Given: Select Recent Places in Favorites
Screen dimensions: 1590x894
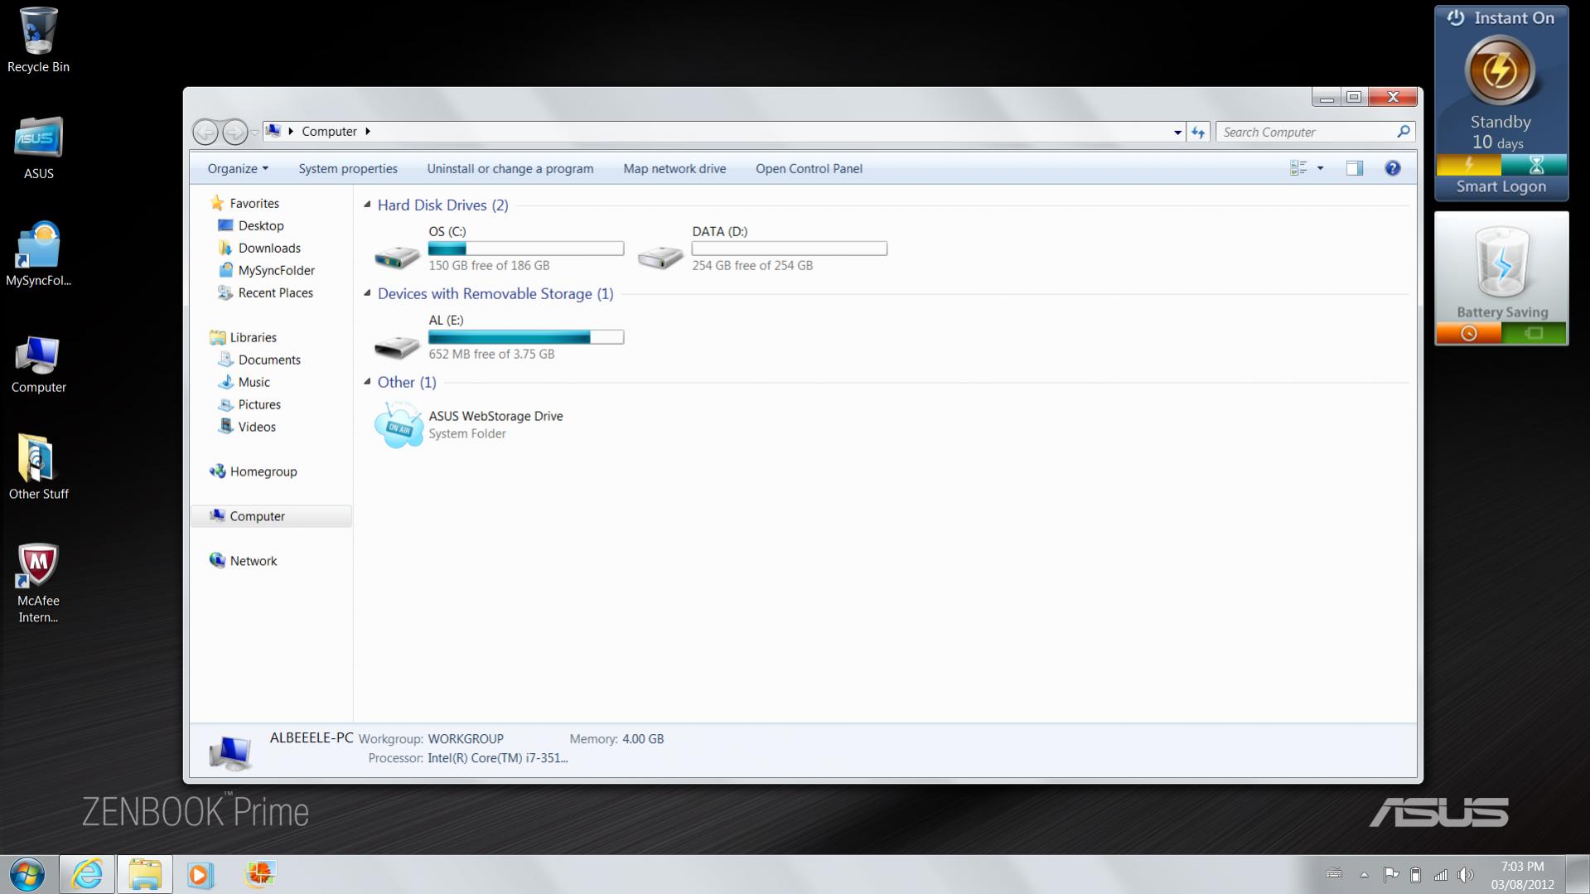Looking at the screenshot, I should coord(265,292).
